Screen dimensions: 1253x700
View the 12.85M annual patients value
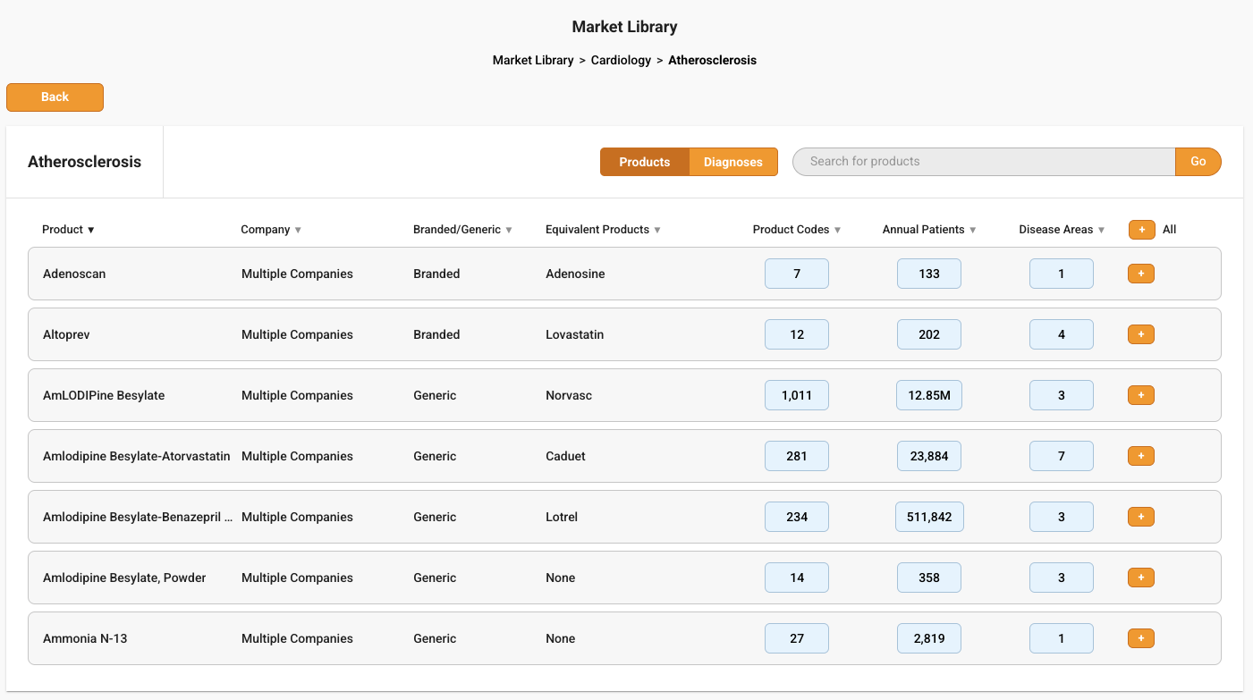coord(929,395)
